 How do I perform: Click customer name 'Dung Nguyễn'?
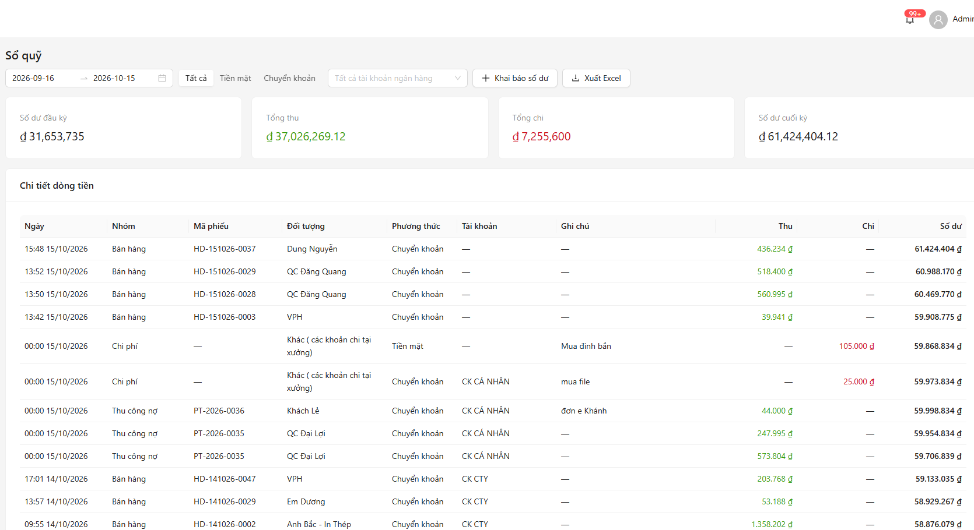pyautogui.click(x=312, y=249)
